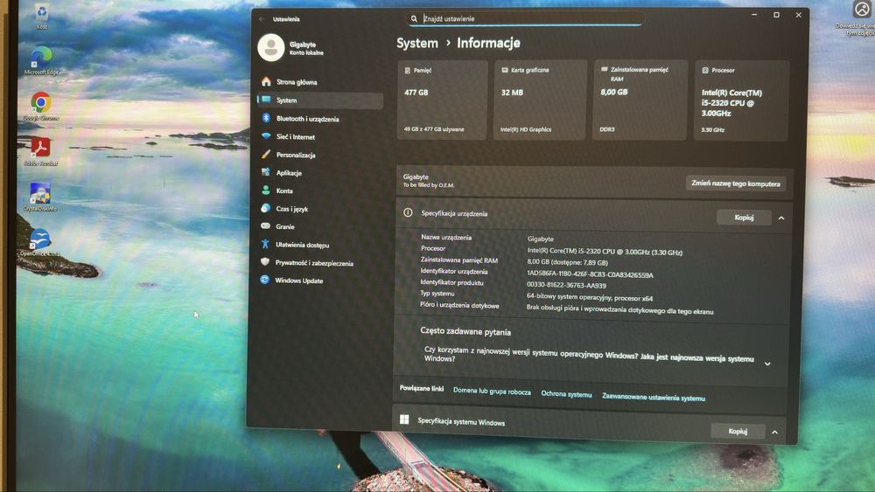Open Zaawansowane ustawienia systemu link
Viewport: 875px width, 492px height.
click(x=654, y=397)
